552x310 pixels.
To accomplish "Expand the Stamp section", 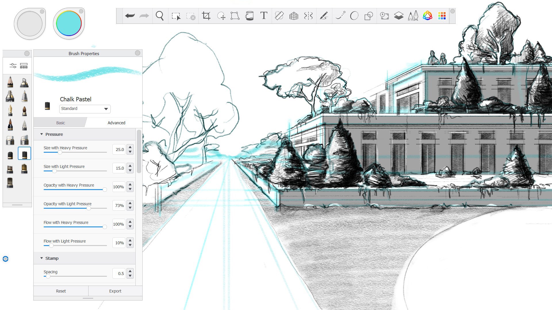I will click(x=52, y=258).
